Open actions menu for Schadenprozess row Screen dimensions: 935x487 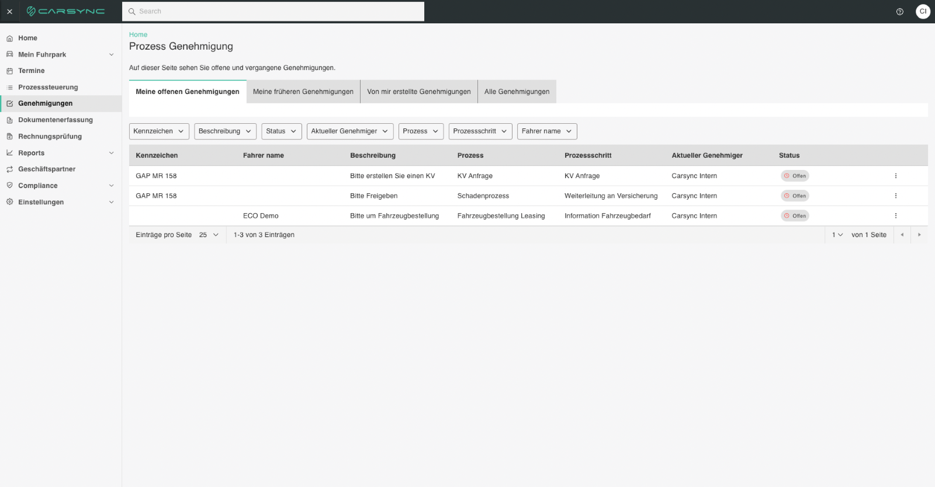point(895,196)
